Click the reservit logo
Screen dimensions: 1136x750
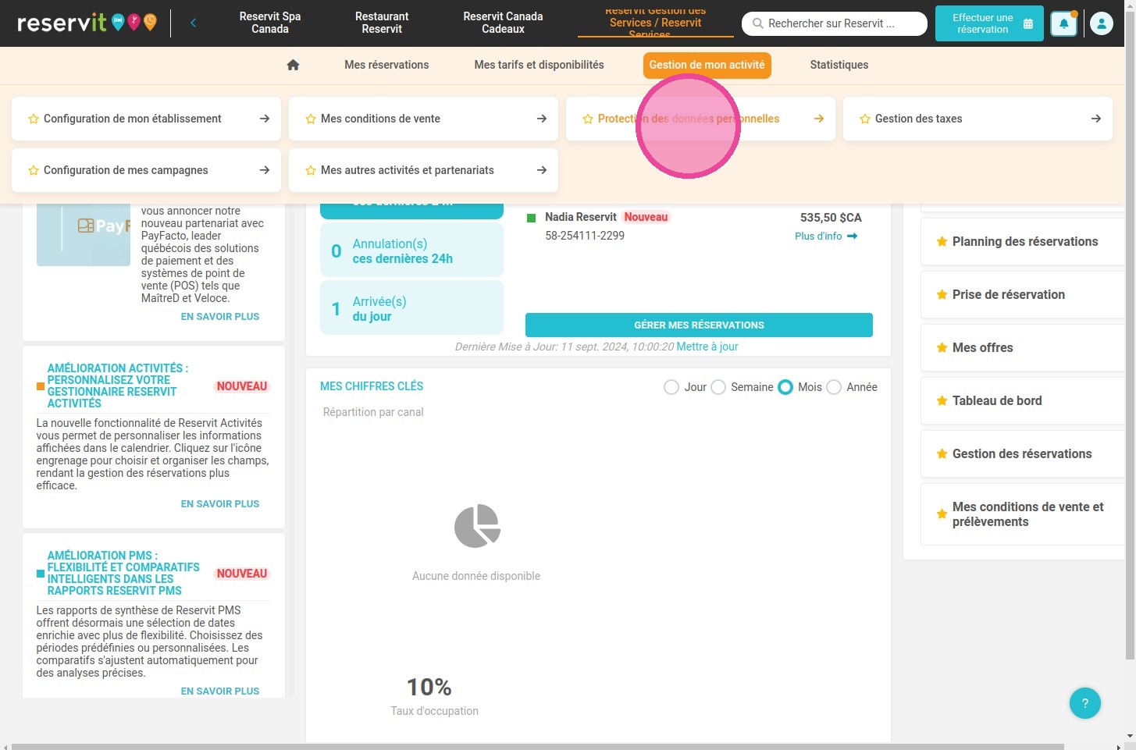(x=86, y=23)
